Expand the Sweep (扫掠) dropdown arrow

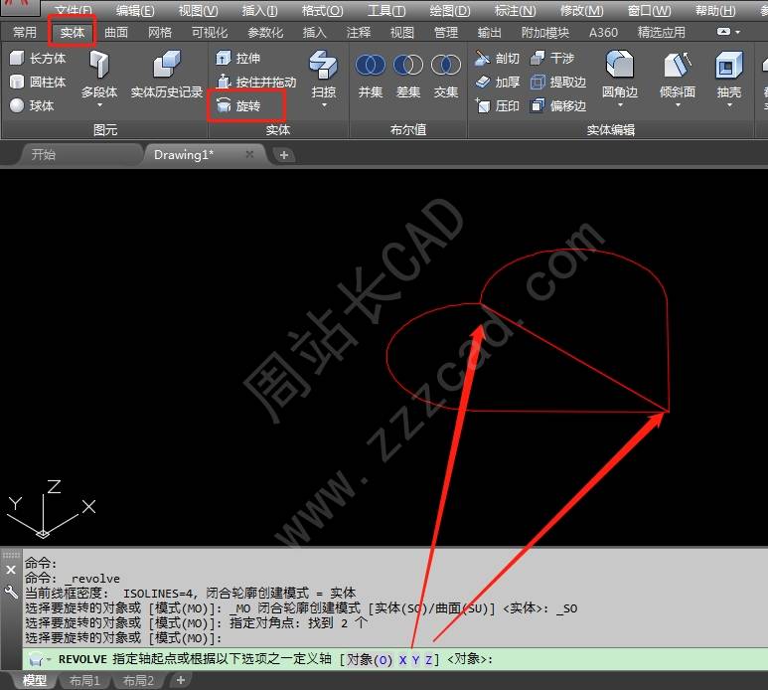point(324,104)
